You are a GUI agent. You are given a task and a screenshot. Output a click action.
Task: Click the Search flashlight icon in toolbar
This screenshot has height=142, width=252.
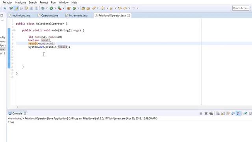(94, 8)
